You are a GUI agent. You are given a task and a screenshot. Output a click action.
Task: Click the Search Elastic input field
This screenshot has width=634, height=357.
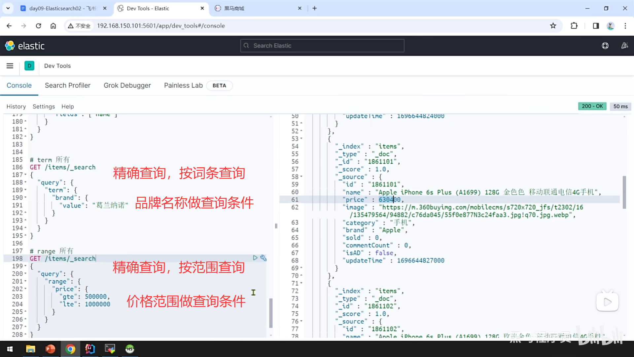pyautogui.click(x=322, y=46)
